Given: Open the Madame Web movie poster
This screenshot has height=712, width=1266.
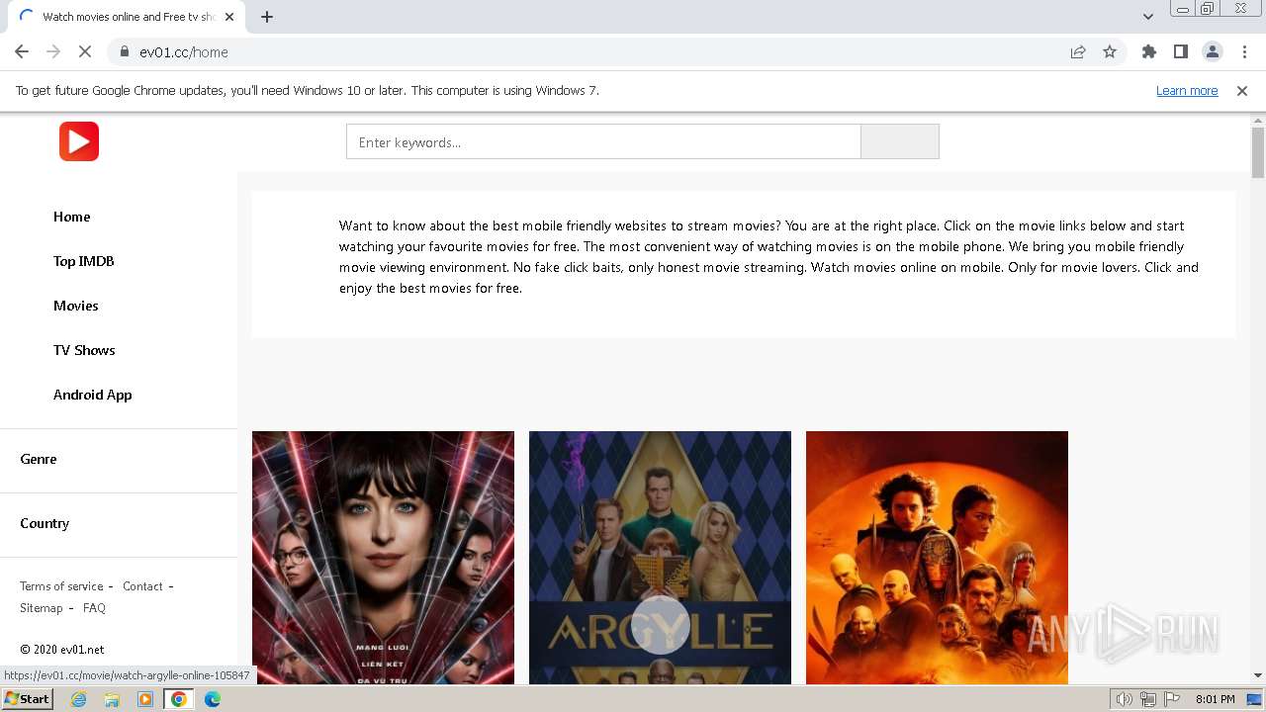Looking at the screenshot, I should pyautogui.click(x=383, y=557).
